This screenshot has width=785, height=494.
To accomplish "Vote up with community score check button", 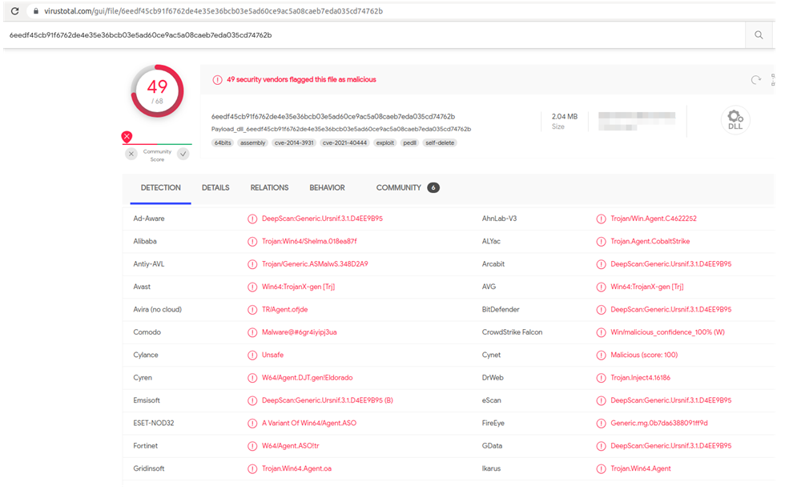I will pos(183,155).
